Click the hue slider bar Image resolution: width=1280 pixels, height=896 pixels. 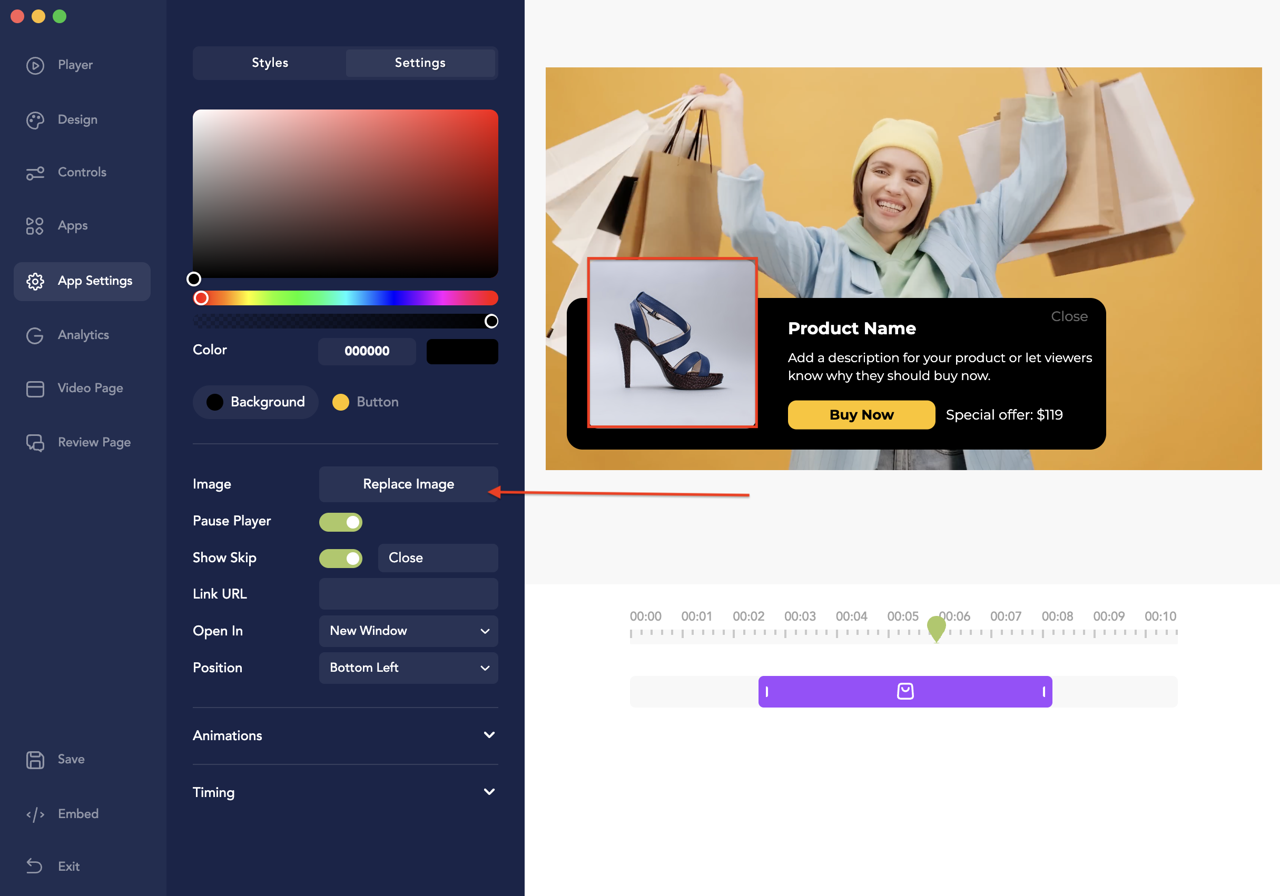pyautogui.click(x=345, y=297)
